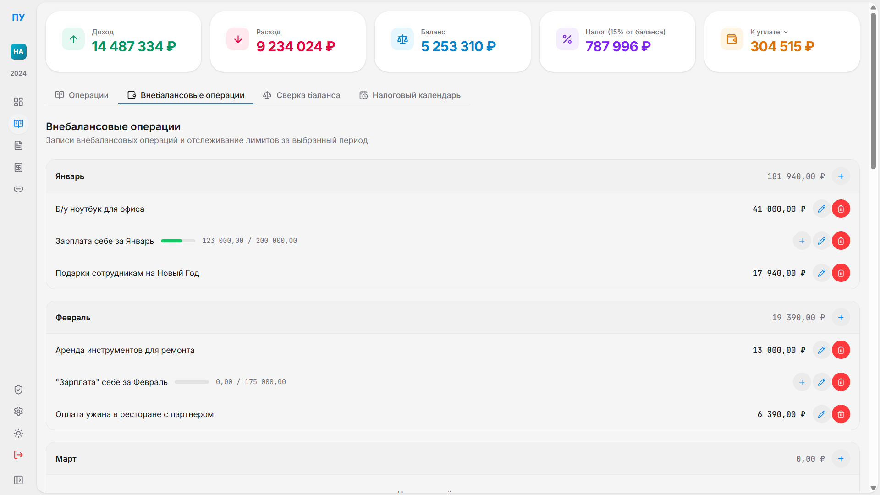This screenshot has width=880, height=495.
Task: Toggle light theme sun icon
Action: 18,433
